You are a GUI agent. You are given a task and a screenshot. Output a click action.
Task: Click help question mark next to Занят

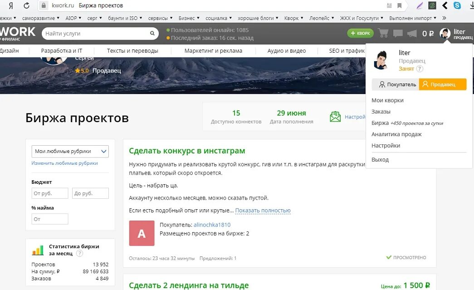tap(420, 69)
